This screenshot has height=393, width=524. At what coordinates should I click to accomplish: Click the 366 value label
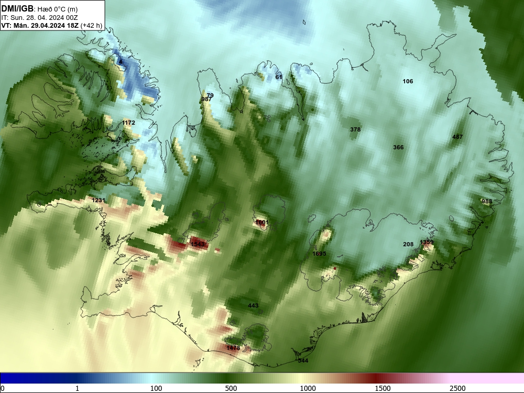click(398, 147)
